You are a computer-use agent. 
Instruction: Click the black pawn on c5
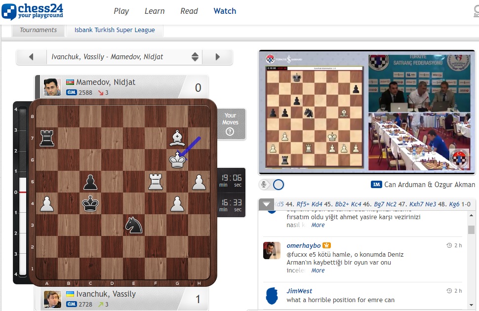point(90,182)
